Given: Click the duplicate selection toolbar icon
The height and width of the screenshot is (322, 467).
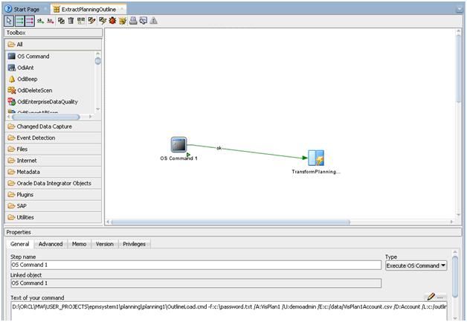Looking at the screenshot, I should pos(61,21).
